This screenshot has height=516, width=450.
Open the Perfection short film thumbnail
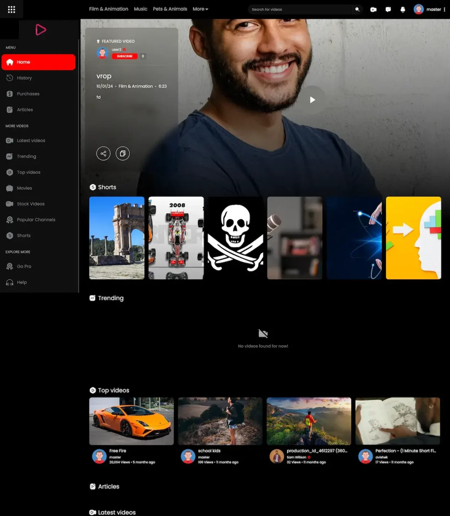398,421
